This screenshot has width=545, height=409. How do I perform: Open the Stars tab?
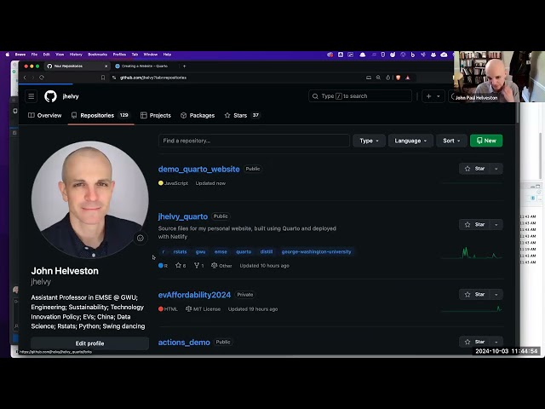(242, 116)
